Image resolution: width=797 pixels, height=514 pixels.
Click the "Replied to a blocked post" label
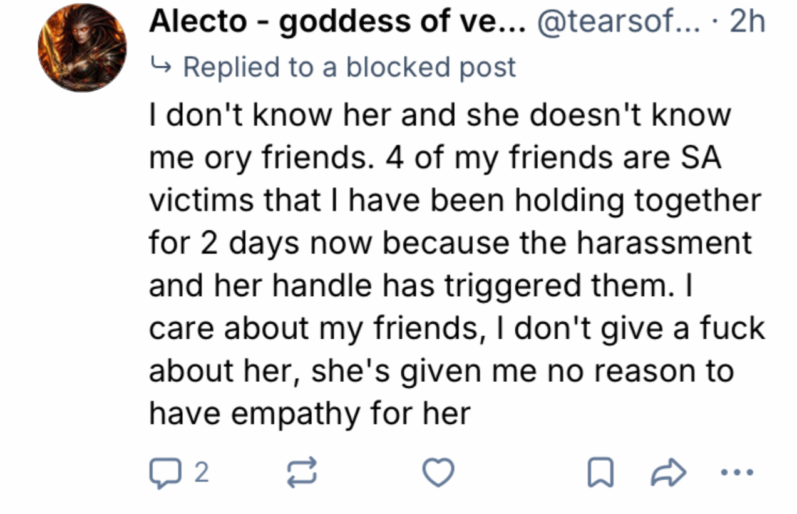pos(349,67)
